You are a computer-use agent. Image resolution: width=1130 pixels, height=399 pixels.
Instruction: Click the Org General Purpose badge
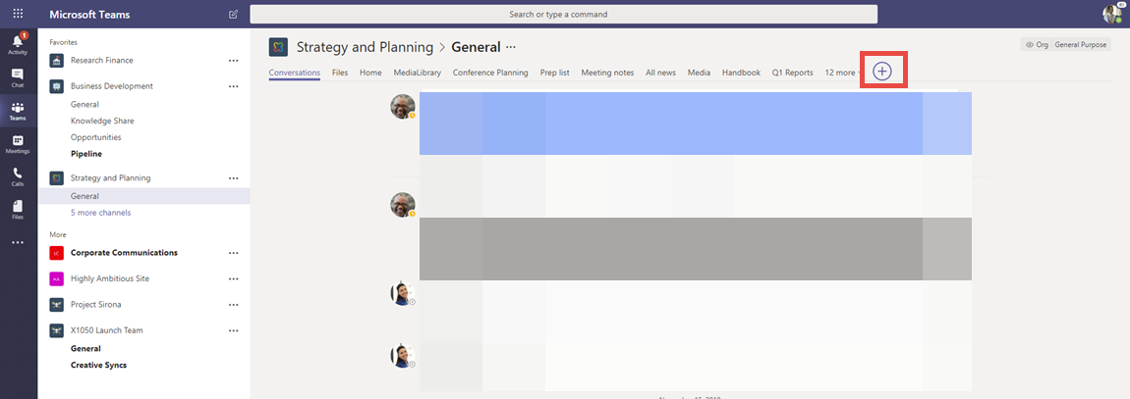click(1066, 45)
